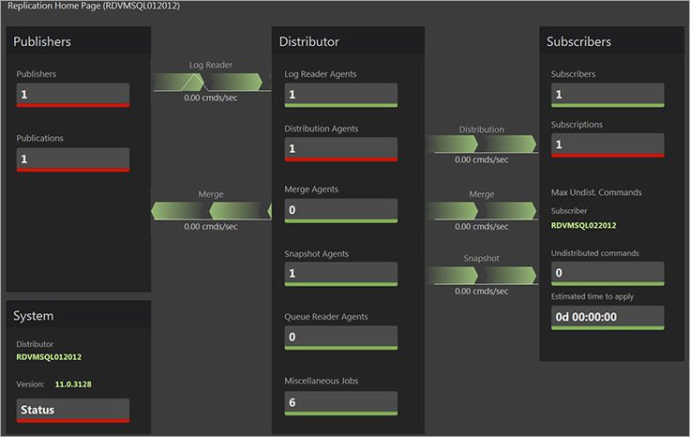This screenshot has height=437, width=690.
Task: Click the System Status tile
Action: [73, 410]
